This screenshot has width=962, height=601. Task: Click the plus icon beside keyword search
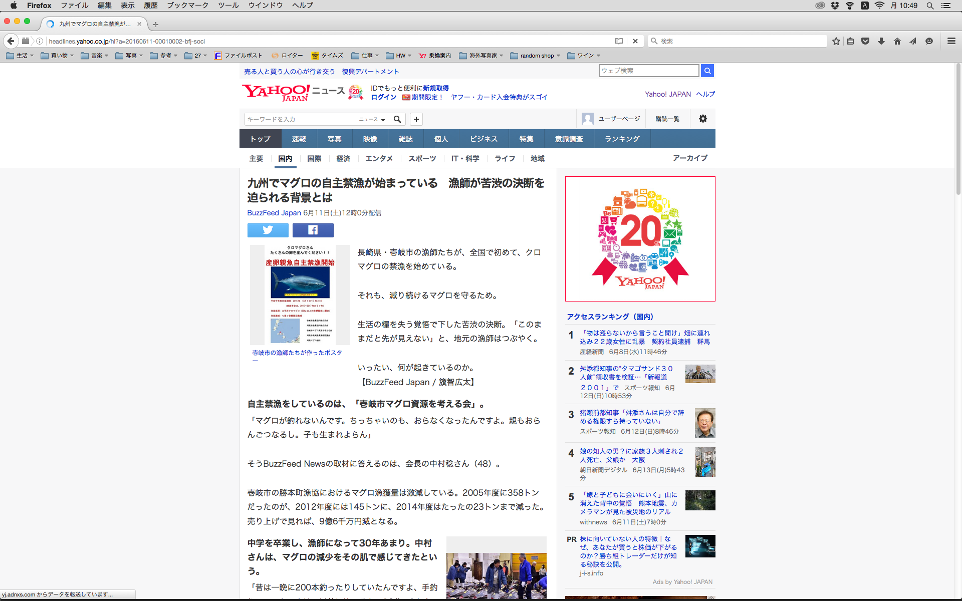click(416, 119)
